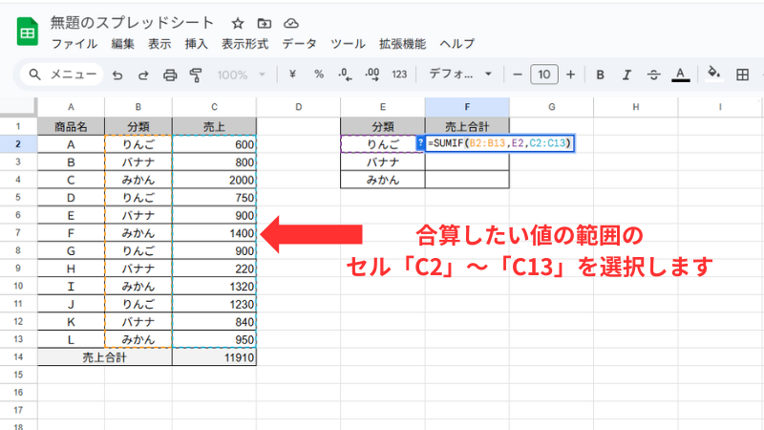
Task: Open the 表示 menu
Action: coord(159,44)
